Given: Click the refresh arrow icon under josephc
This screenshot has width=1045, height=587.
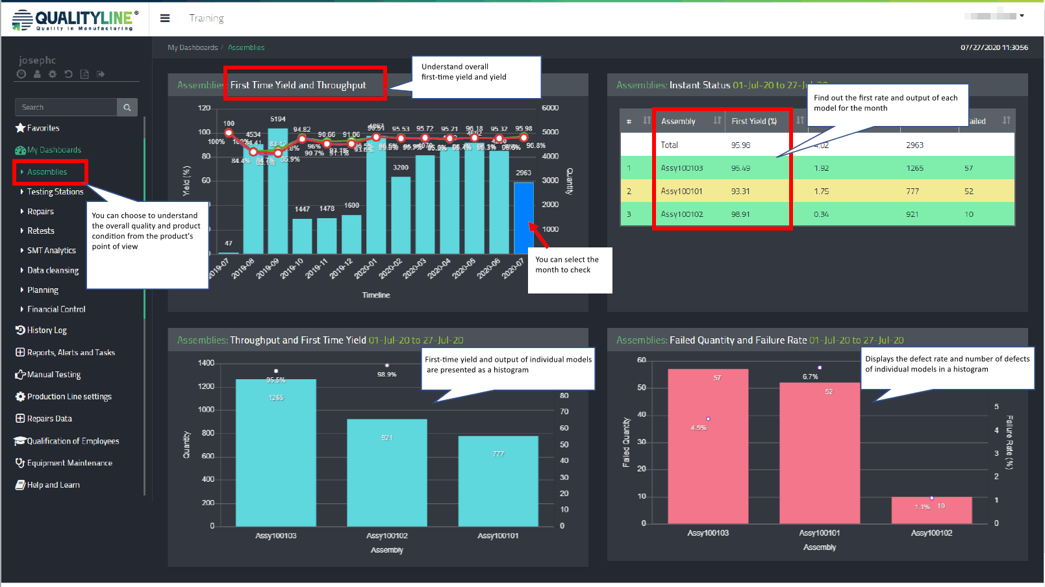Looking at the screenshot, I should [68, 74].
